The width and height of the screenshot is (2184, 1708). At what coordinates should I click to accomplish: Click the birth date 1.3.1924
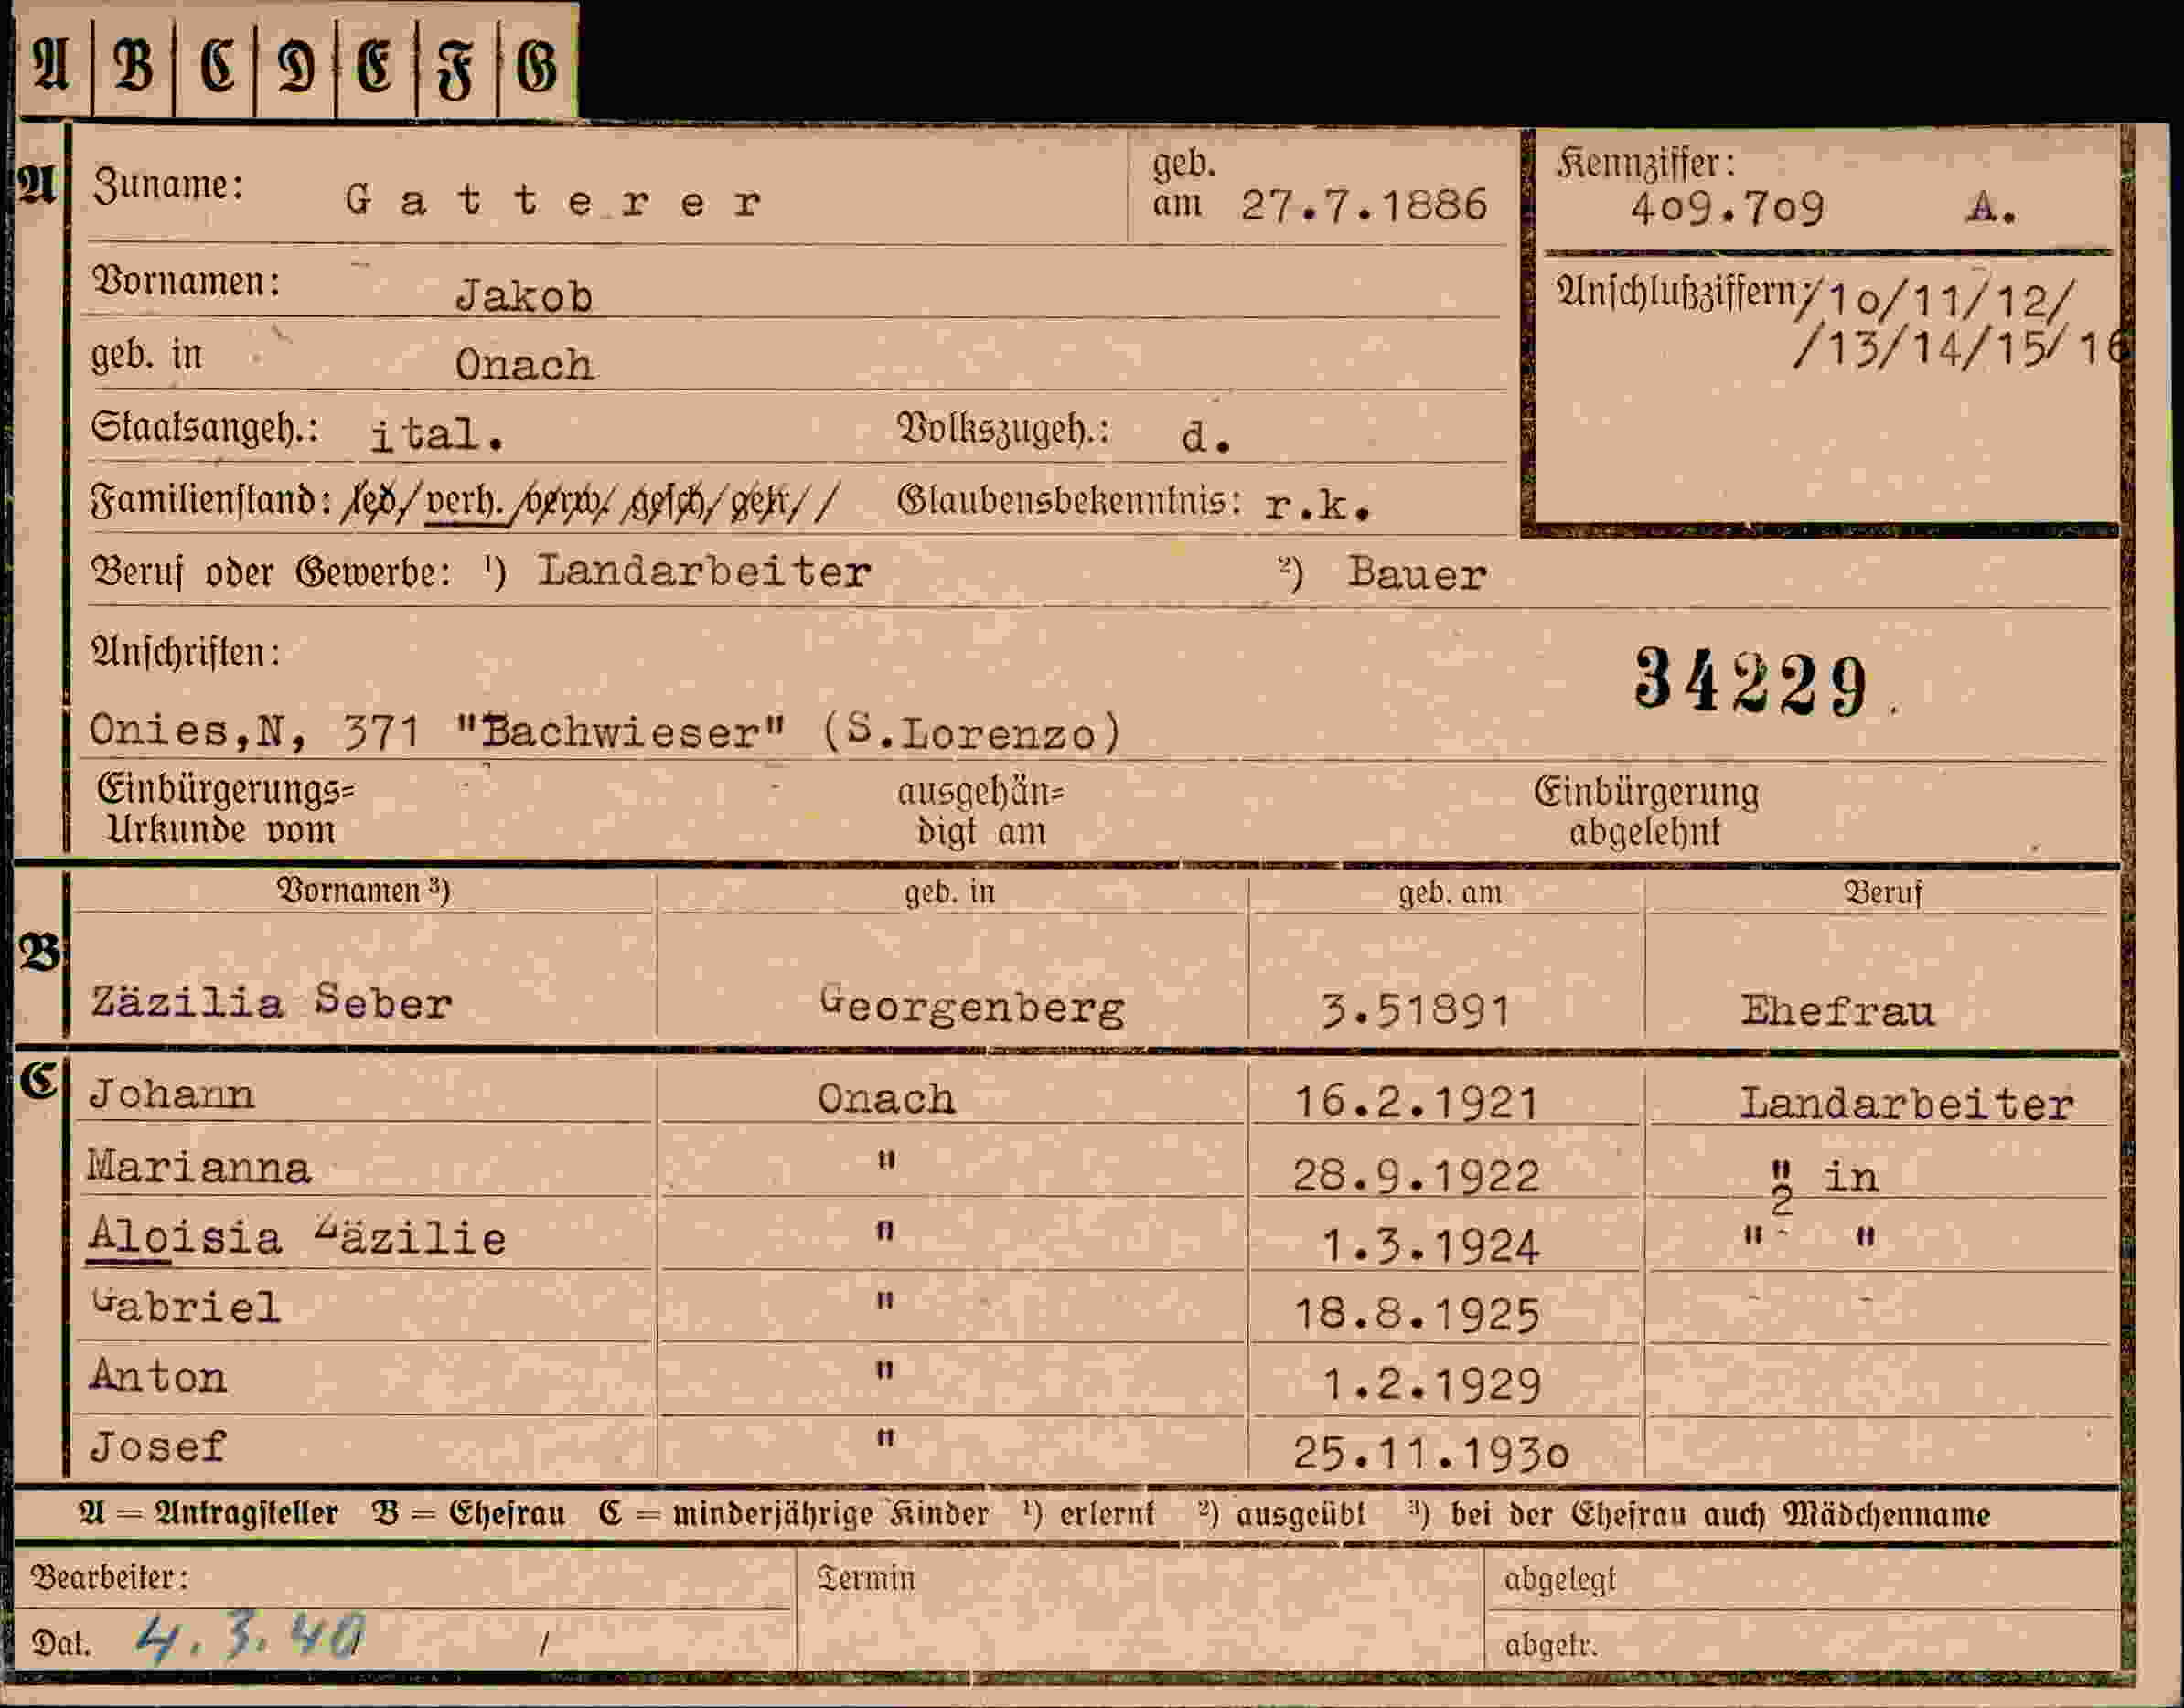pos(1431,1247)
